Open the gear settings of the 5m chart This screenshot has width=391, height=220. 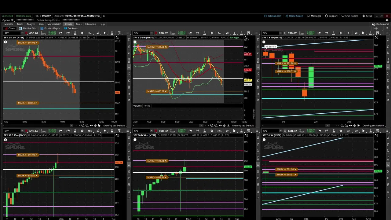pos(212,33)
